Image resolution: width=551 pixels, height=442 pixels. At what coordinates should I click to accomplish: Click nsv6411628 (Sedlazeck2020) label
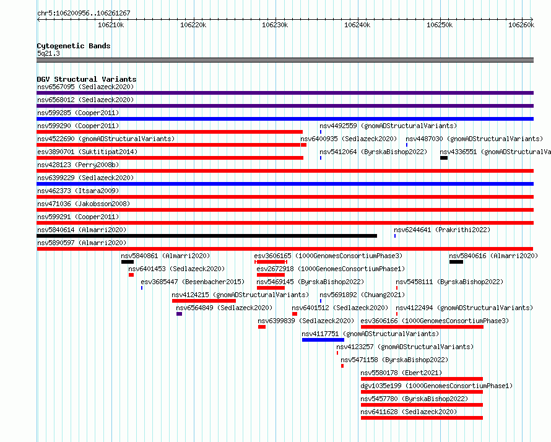pyautogui.click(x=409, y=412)
